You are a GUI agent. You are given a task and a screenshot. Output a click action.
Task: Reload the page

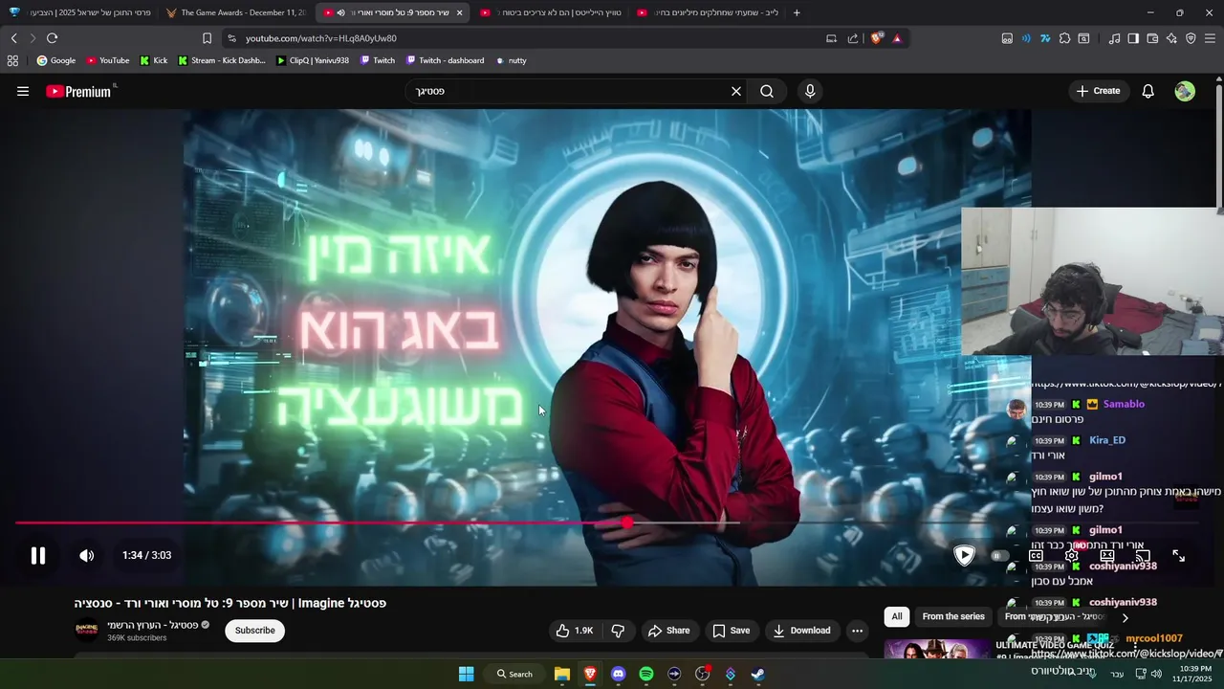52,38
